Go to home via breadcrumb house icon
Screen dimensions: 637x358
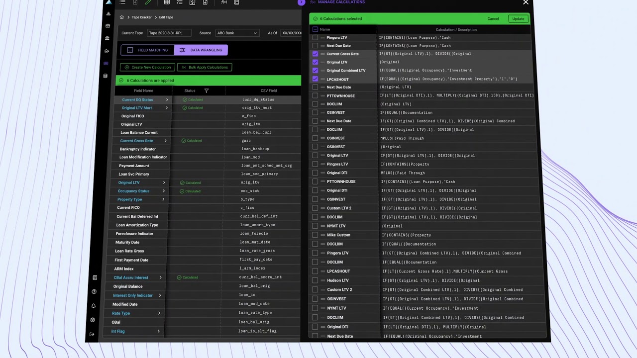[122, 17]
